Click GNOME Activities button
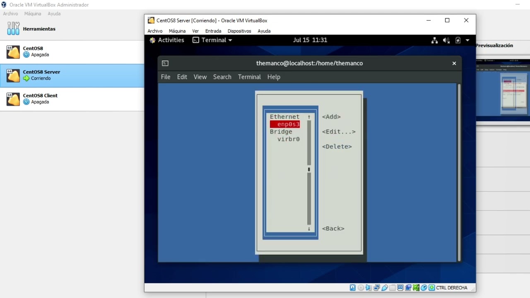Screen dimensions: 530x298 [x=167, y=40]
